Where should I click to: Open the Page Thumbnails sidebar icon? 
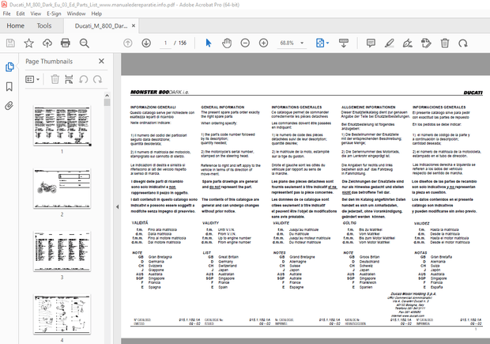coord(9,67)
